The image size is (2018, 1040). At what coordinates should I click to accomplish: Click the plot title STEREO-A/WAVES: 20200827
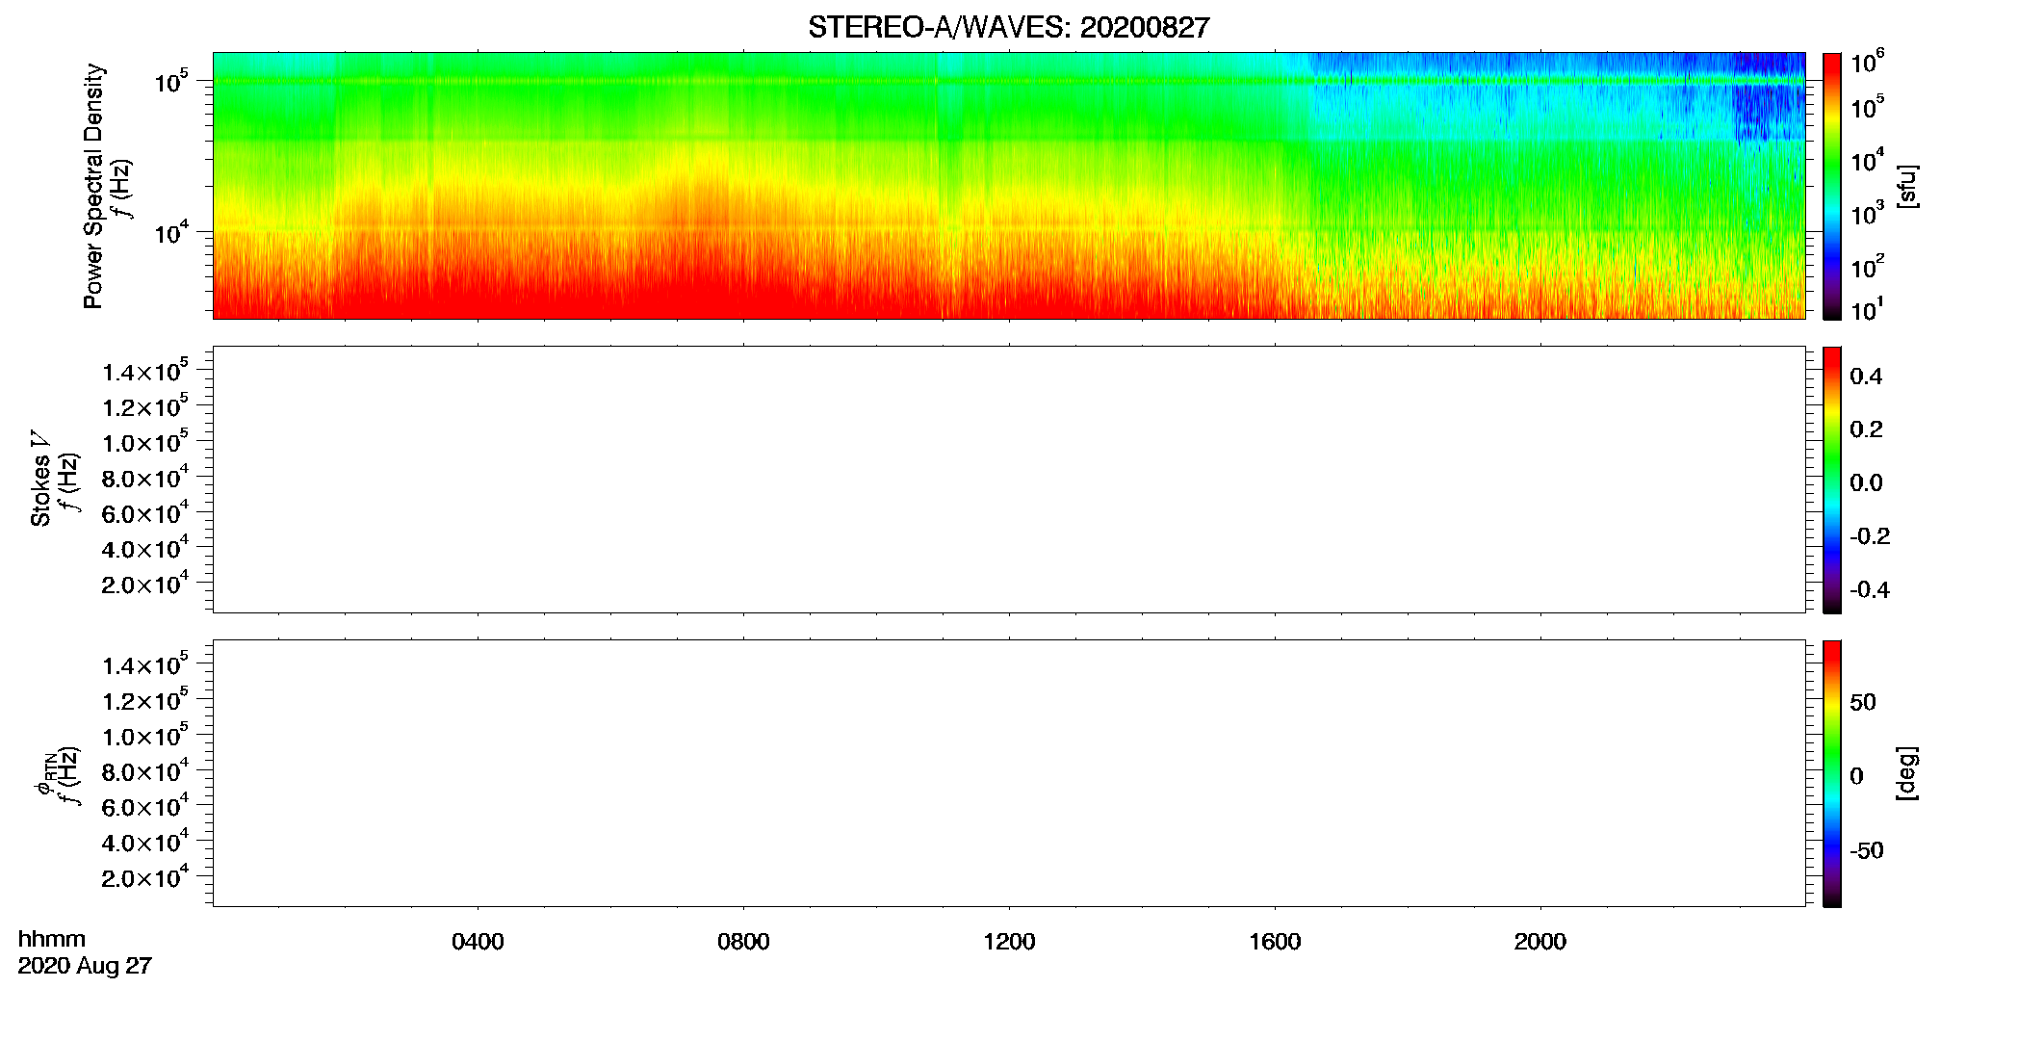[x=1008, y=27]
